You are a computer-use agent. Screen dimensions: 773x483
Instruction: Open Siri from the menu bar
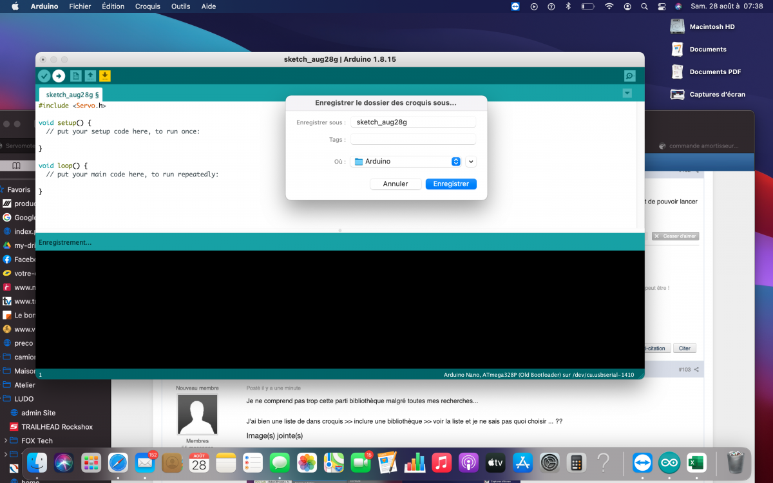click(x=678, y=6)
